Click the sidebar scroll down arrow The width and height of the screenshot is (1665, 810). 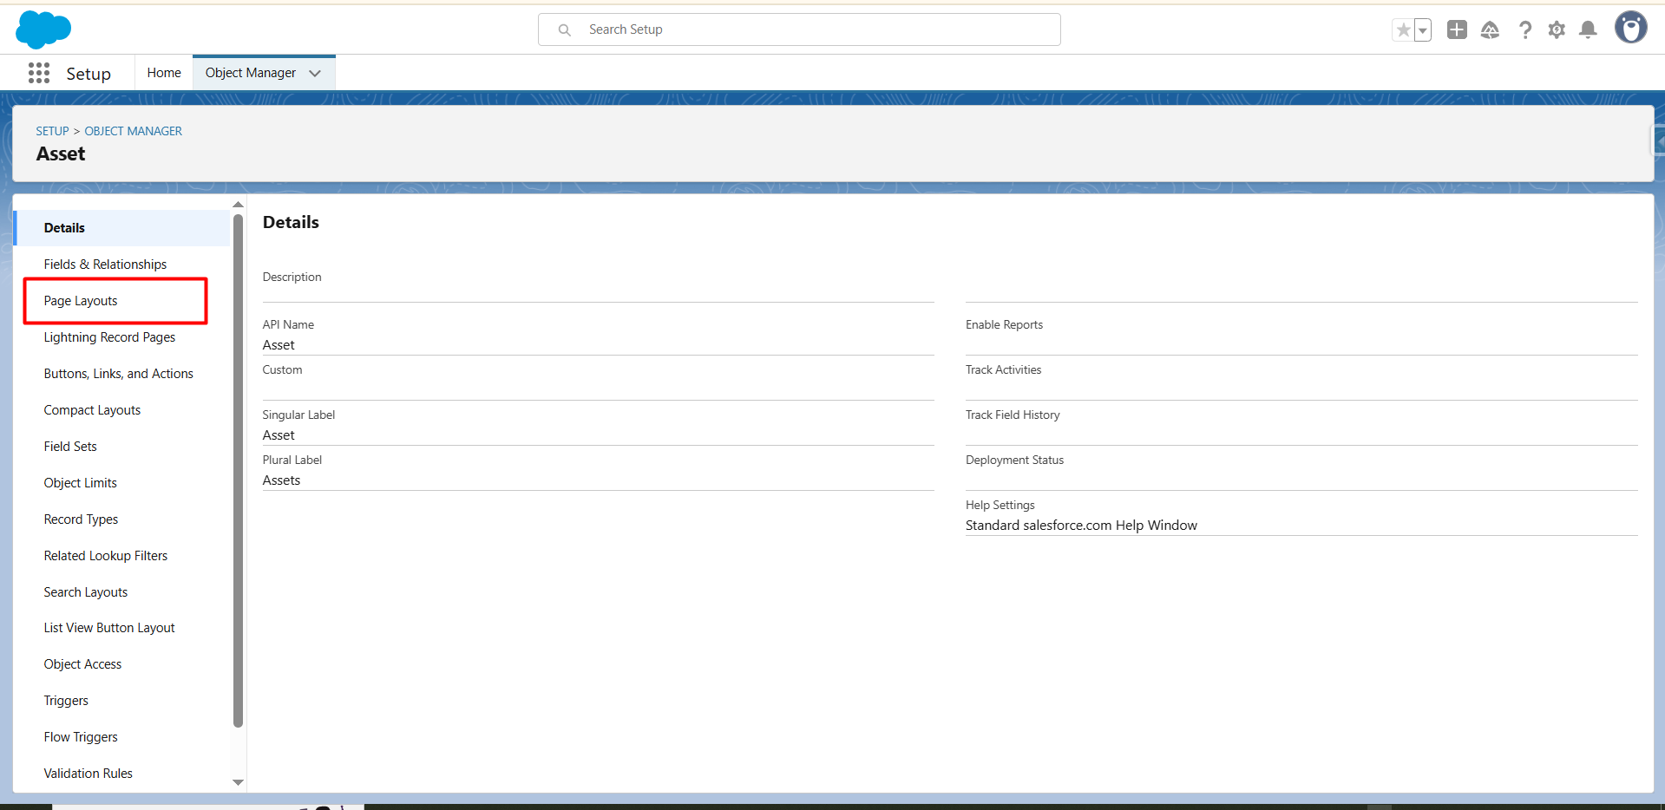[238, 782]
